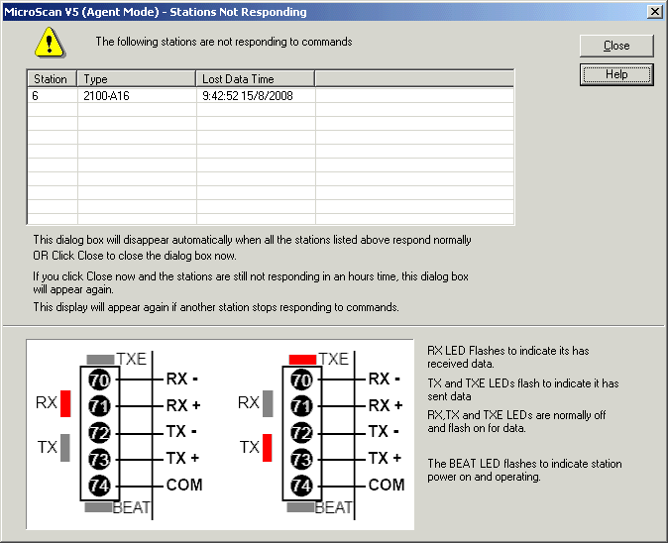The height and width of the screenshot is (543, 668).
Task: Click the red TXE LED in right diagram
Action: click(302, 360)
